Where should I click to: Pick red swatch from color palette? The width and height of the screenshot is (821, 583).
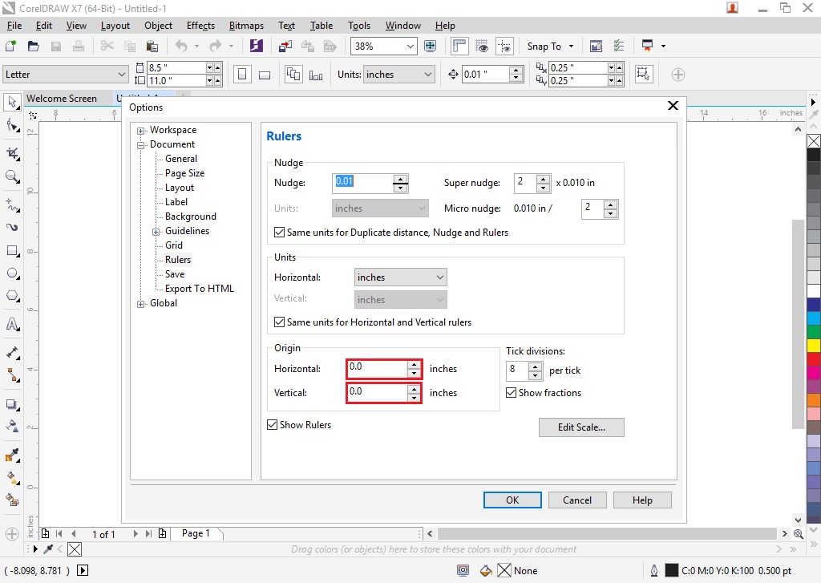[x=813, y=358]
